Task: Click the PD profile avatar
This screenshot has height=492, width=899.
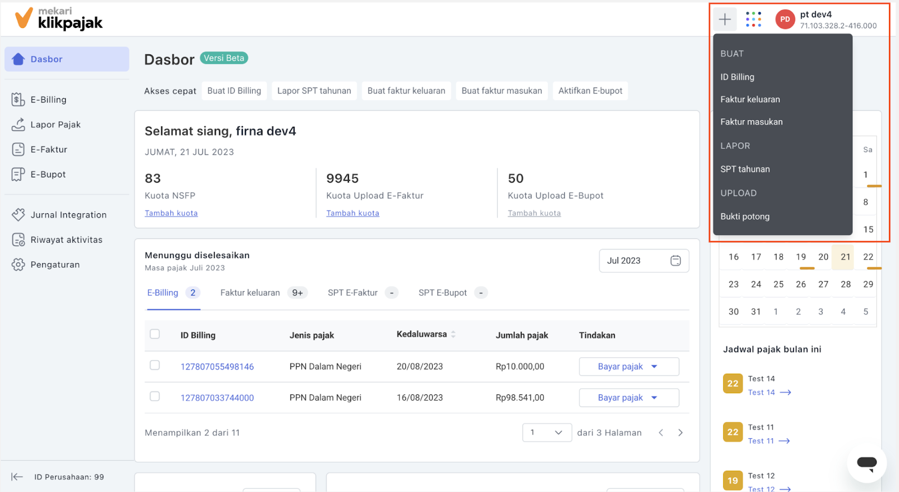Action: [785, 19]
